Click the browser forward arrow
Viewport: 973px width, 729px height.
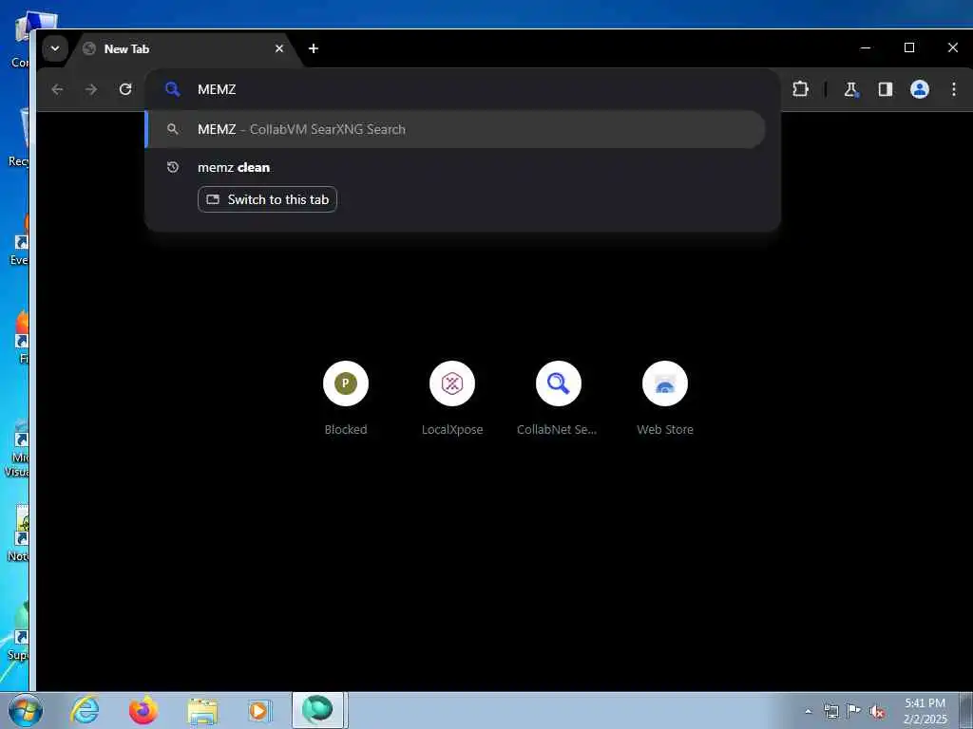(x=91, y=89)
